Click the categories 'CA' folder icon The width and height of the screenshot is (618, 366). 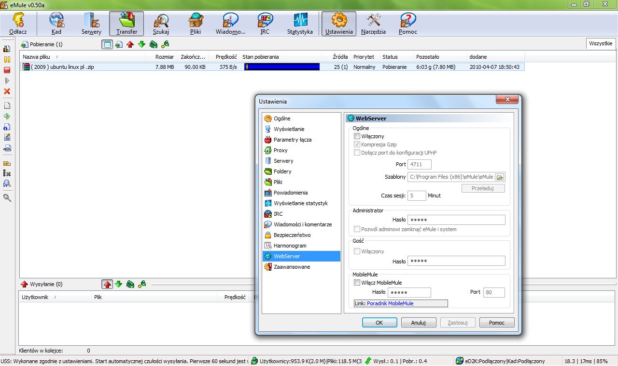coord(7,163)
